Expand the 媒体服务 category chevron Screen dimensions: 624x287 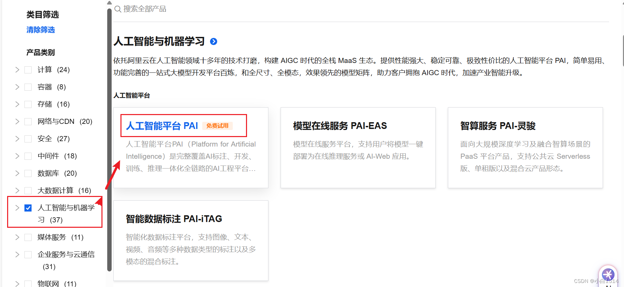(17, 237)
